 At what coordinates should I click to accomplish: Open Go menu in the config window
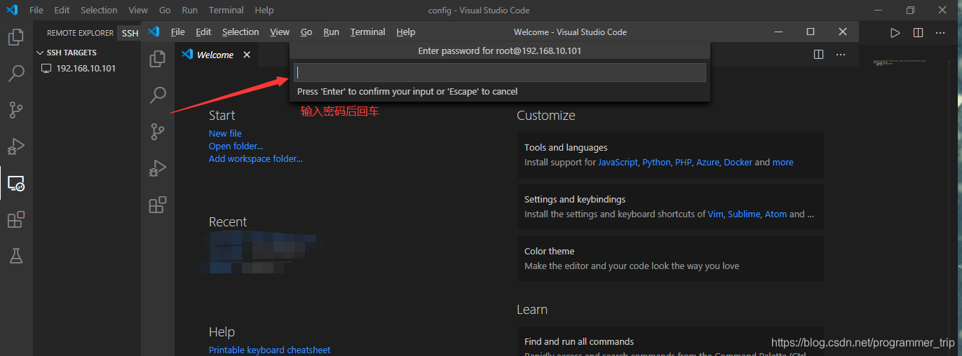165,11
